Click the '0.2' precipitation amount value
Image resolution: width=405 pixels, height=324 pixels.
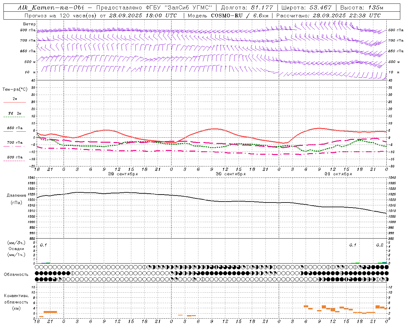[x=380, y=245]
